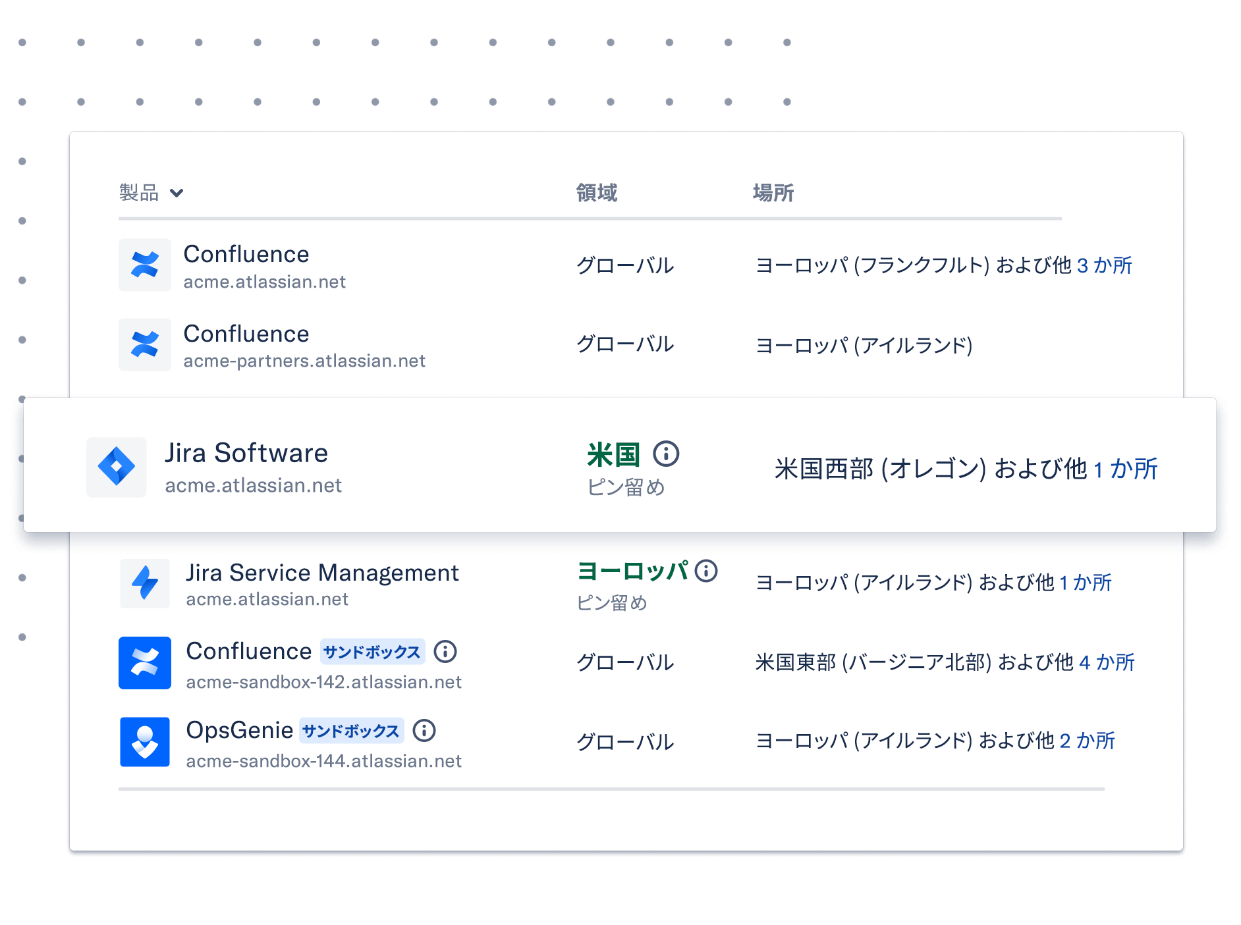
Task: Click ヨーロッパ (アイルランド) location of acme-partners
Action: point(864,345)
